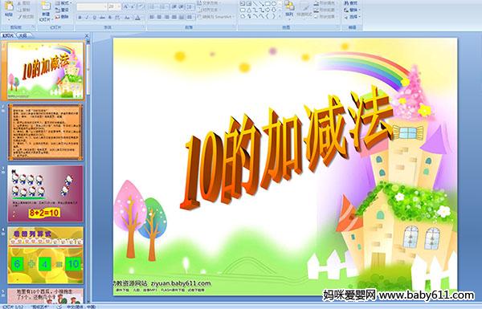Viewport: 482px width, 309px height.
Task: Open the font size dropdown
Action: (119, 6)
